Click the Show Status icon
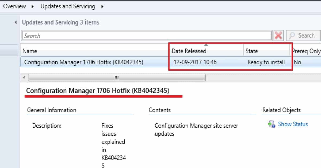321x168 pixels. coord(272,124)
